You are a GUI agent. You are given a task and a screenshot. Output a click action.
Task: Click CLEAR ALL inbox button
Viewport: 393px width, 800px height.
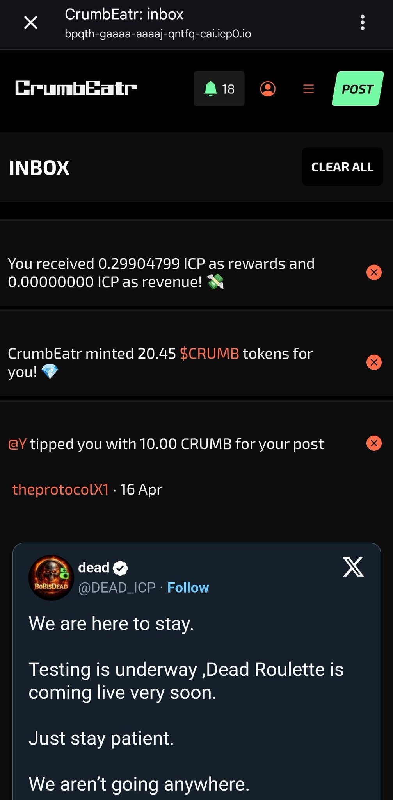point(342,167)
